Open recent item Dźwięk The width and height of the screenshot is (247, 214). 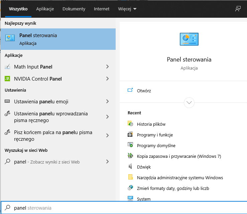tap(144, 167)
